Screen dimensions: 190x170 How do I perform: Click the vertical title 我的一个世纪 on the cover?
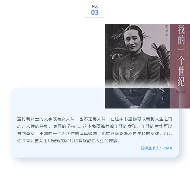coord(181,55)
